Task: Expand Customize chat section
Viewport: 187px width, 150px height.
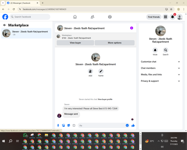Action: pos(160,61)
